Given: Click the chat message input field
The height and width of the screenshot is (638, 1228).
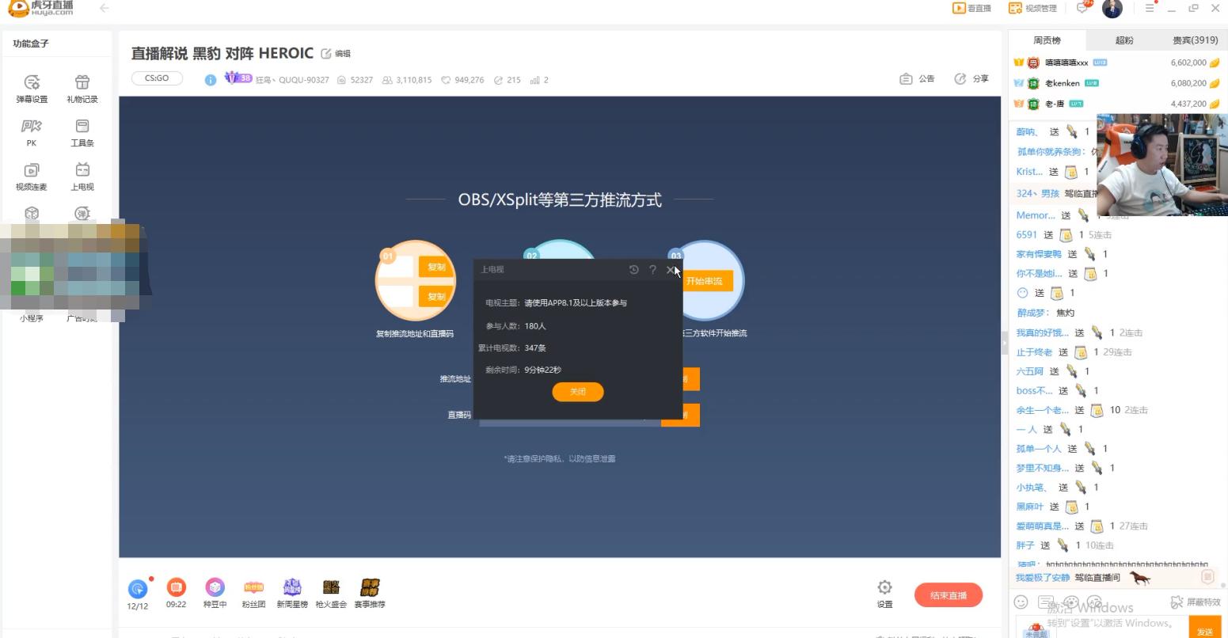Looking at the screenshot, I should tap(1108, 625).
